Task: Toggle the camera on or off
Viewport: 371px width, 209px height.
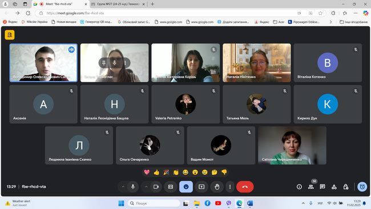Action: coord(156,187)
